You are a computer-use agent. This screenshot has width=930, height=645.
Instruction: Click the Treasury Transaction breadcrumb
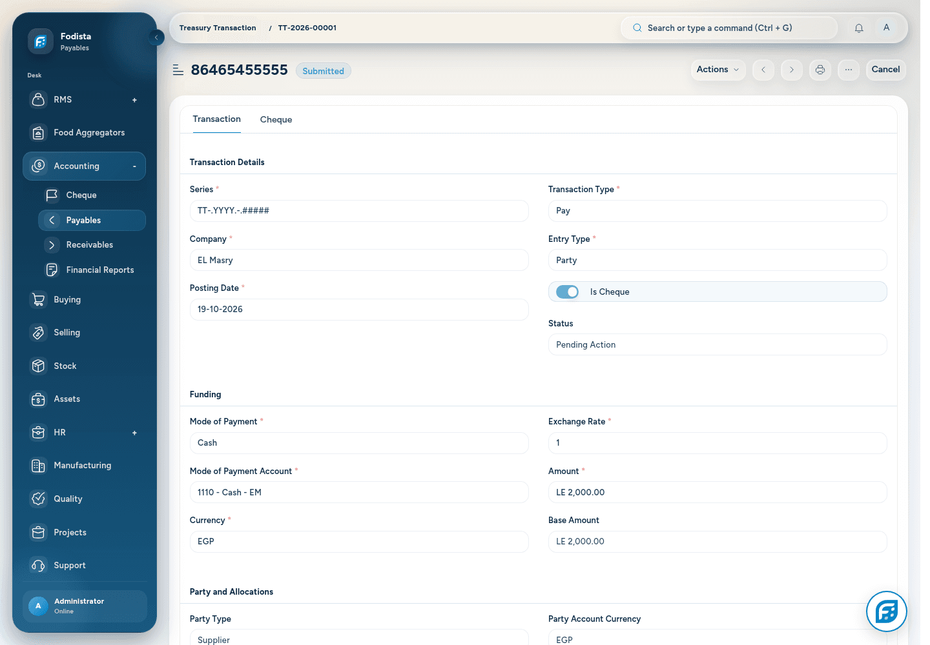click(218, 28)
